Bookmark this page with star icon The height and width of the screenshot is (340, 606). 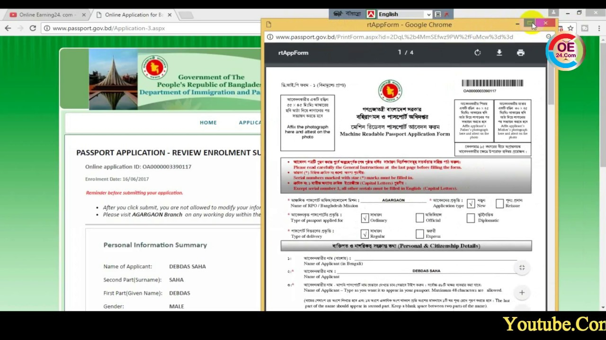[x=570, y=28]
